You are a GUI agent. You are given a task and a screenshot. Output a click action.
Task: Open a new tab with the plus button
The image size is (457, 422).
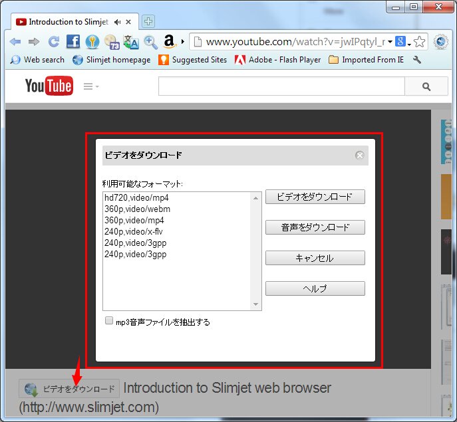coord(148,21)
